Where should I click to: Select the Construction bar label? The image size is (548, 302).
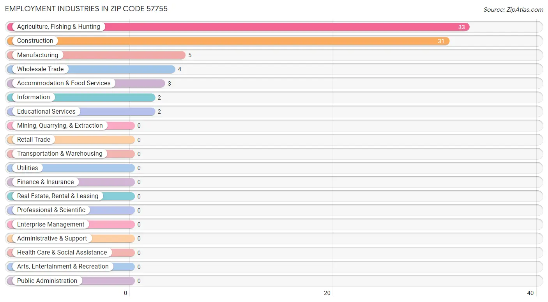pyautogui.click(x=35, y=41)
